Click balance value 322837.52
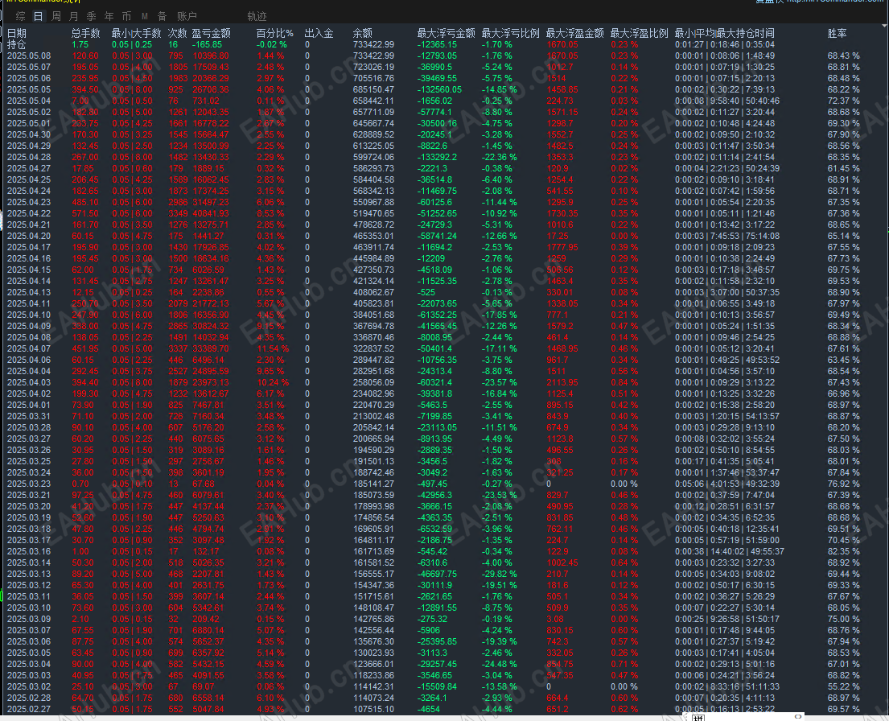The image size is (889, 721). (x=373, y=348)
